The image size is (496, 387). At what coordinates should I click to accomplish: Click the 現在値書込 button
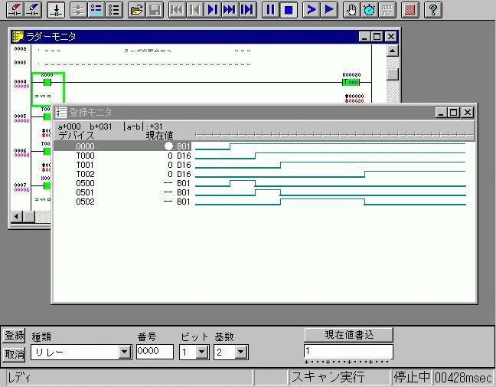coord(348,335)
